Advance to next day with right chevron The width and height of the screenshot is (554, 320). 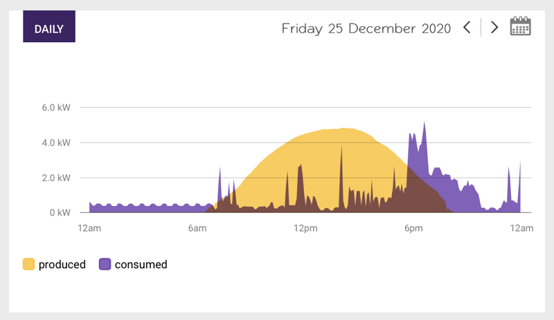coord(494,28)
